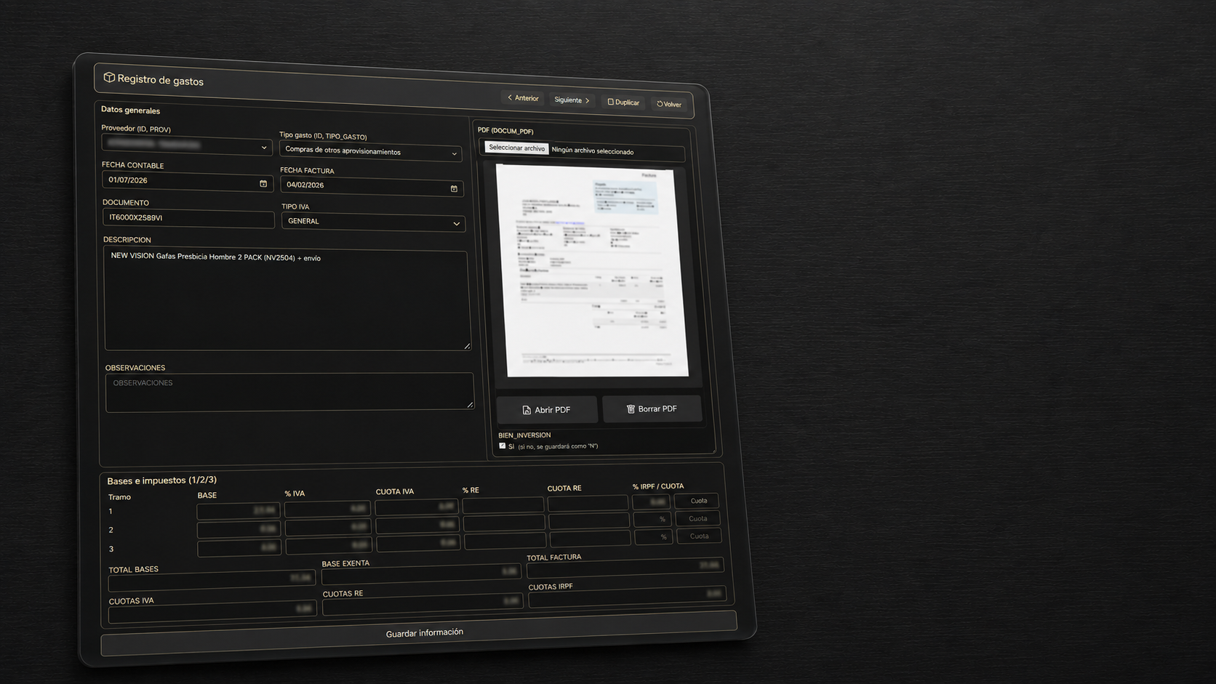The image size is (1216, 684).
Task: Click the Duplicar button
Action: (623, 102)
